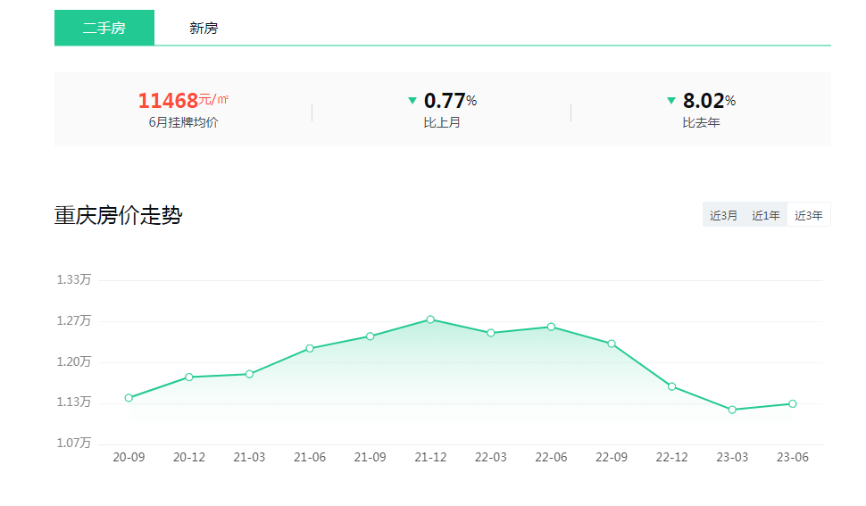Click the 20-09 data point on chart
The height and width of the screenshot is (506, 866).
pyautogui.click(x=129, y=398)
